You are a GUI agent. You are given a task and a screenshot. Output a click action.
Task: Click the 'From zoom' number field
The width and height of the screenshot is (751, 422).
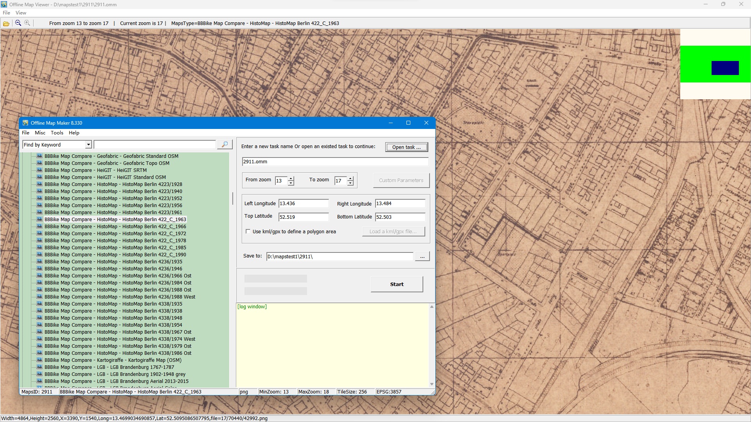[281, 181]
